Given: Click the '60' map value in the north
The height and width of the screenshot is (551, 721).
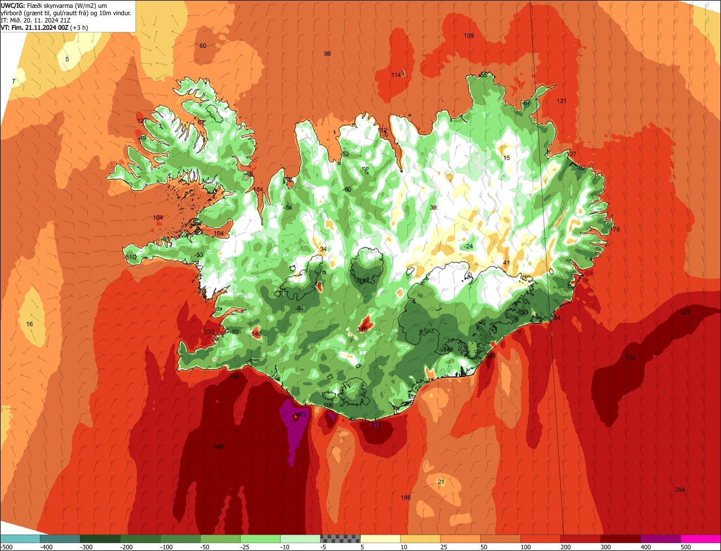Looking at the screenshot, I should 203,46.
